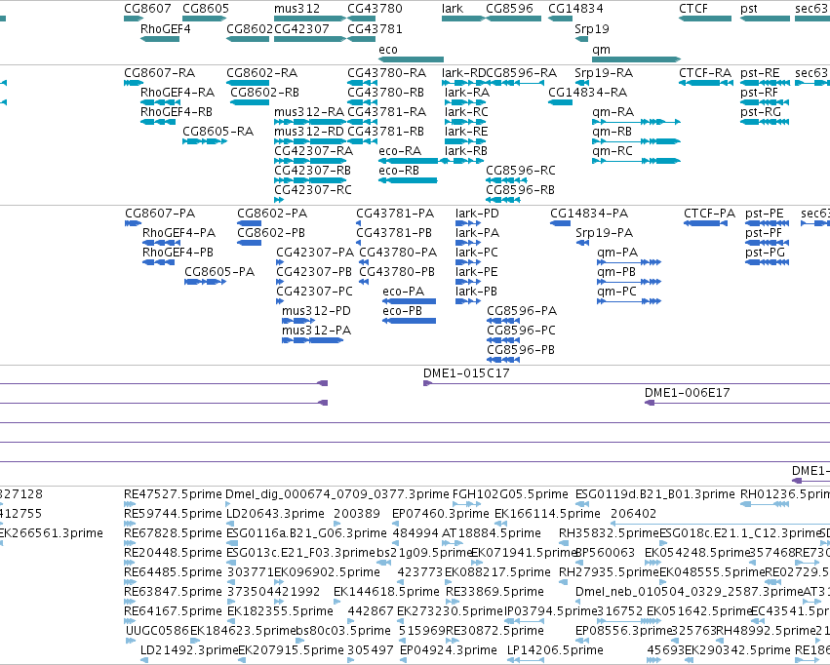Click the CTCF gene label
Image resolution: width=830 pixels, height=665 pixels.
693,9
